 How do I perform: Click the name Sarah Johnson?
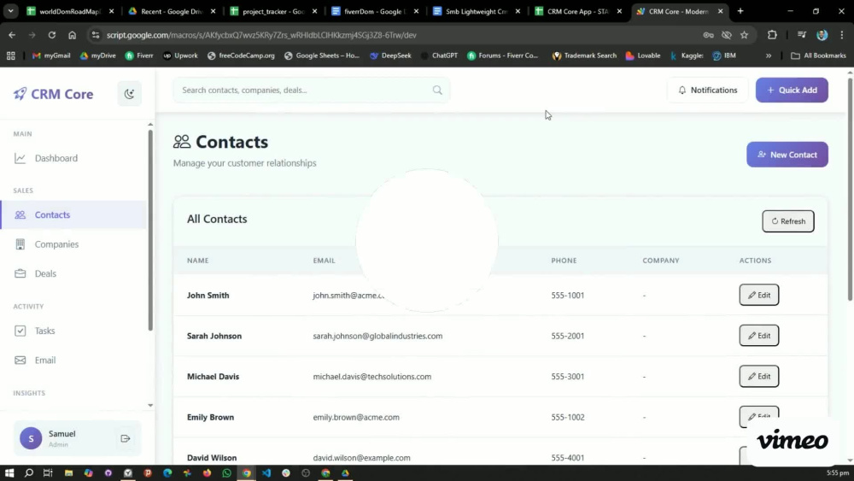214,336
